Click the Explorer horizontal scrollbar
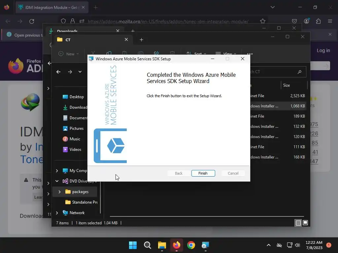This screenshot has height=253, width=338. pyautogui.click(x=207, y=216)
